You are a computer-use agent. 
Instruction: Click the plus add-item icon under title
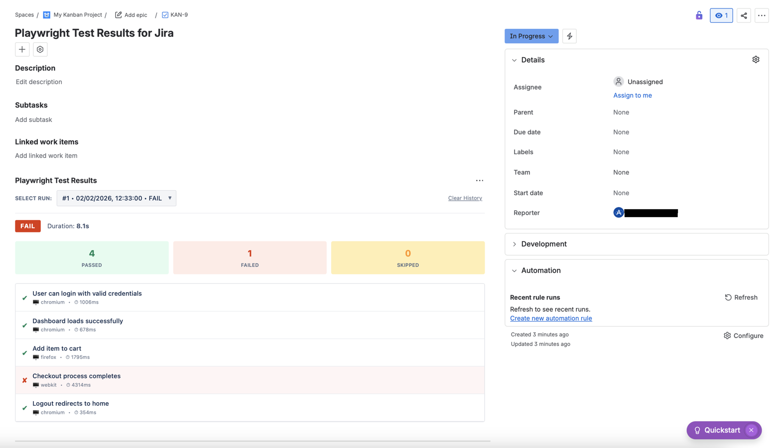click(22, 49)
